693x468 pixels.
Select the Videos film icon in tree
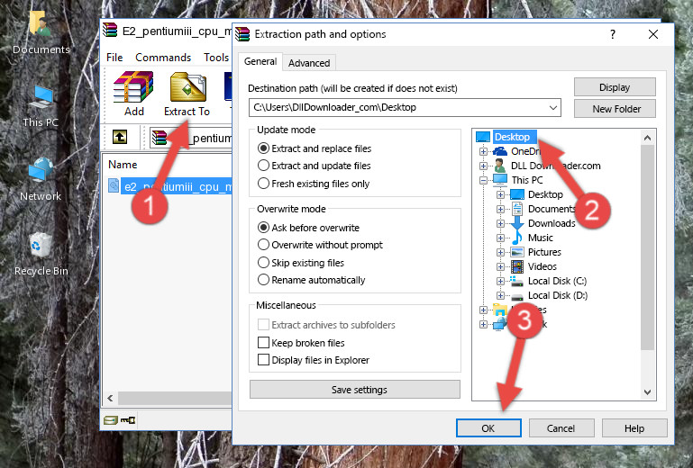(x=517, y=266)
